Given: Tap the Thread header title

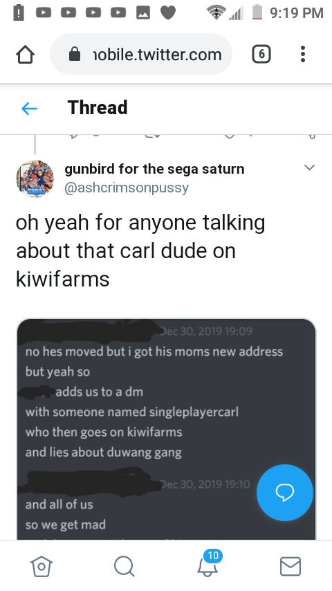Looking at the screenshot, I should pyautogui.click(x=98, y=108).
